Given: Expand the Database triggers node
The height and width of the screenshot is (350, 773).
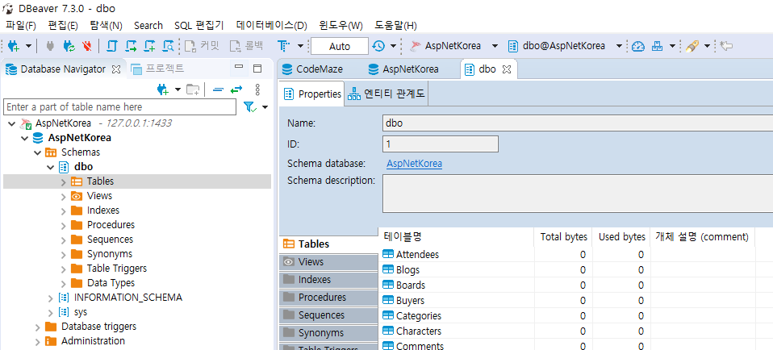Looking at the screenshot, I should (37, 327).
